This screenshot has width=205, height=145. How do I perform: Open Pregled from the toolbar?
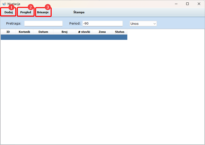point(26,12)
